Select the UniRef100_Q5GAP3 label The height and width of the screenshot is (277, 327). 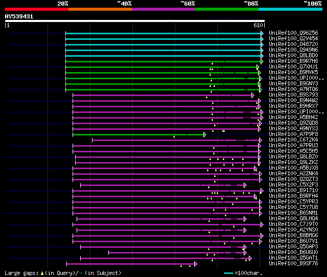293,247
